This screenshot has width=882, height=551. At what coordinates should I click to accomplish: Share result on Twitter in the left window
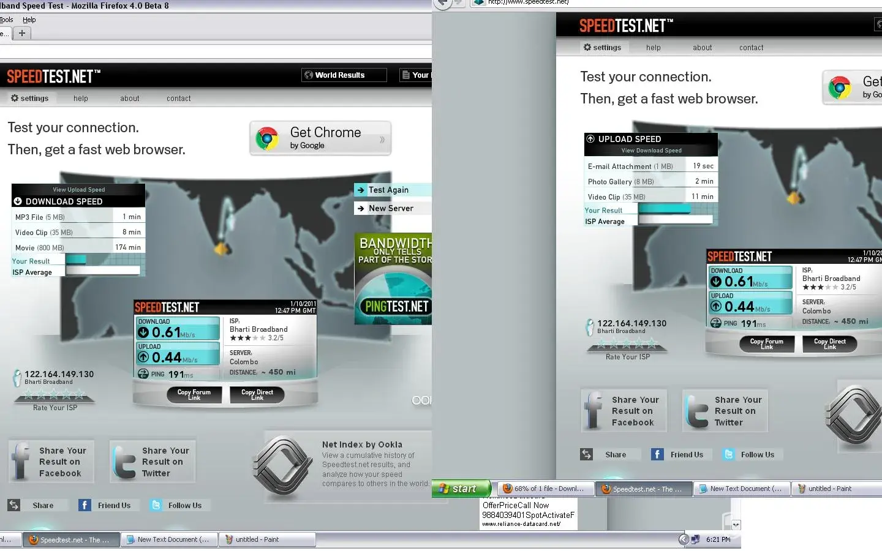pos(153,462)
